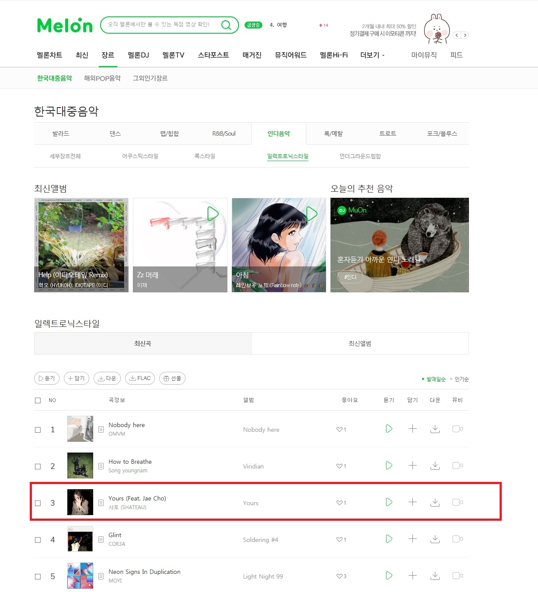The image size is (538, 592).
Task: Open the 최신앨범 tab
Action: click(360, 344)
